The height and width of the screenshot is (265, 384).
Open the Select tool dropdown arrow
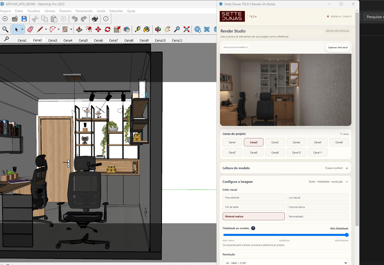coord(23,29)
